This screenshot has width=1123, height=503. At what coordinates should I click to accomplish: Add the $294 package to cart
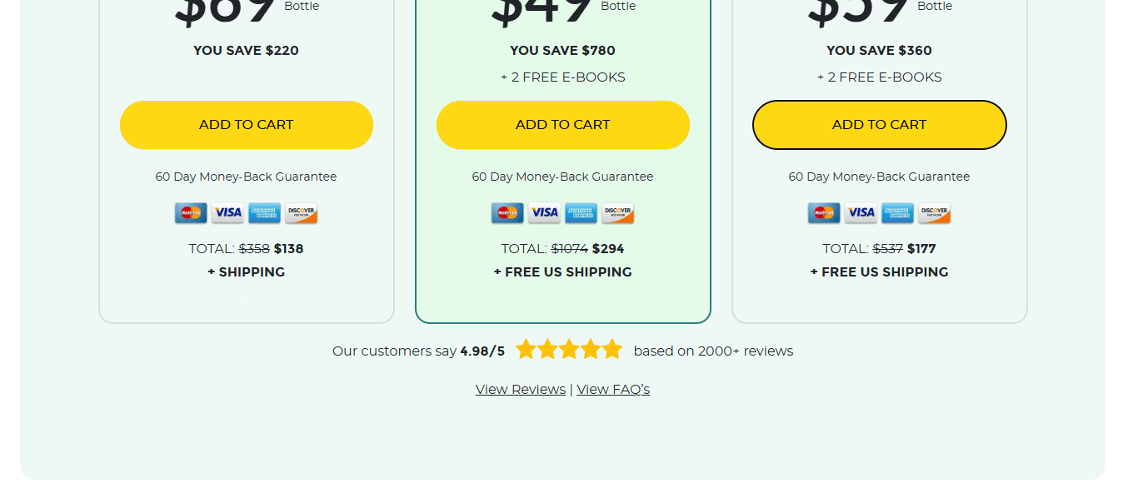(x=563, y=125)
